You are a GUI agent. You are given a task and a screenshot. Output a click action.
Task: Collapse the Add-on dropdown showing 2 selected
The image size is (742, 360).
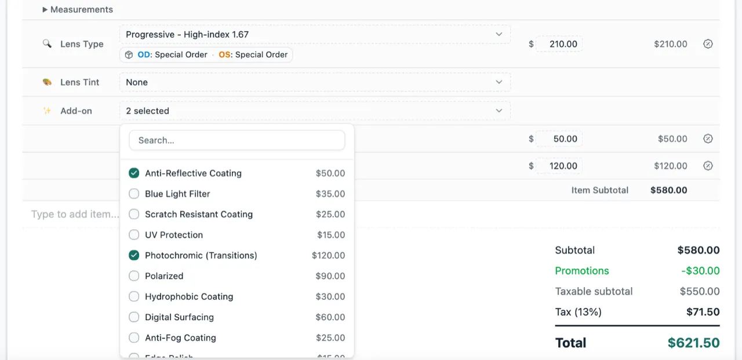click(x=315, y=111)
